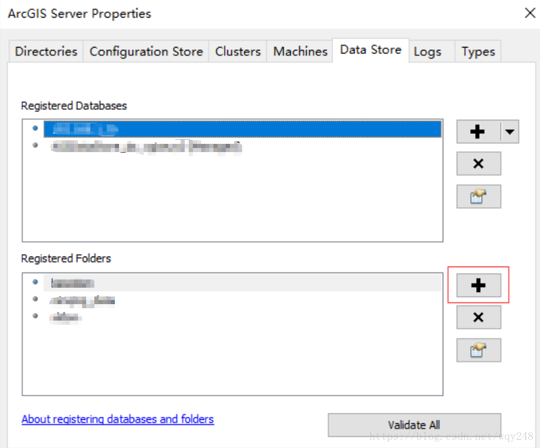Edit properties of the selected registered database
The width and height of the screenshot is (540, 448).
[x=478, y=197]
